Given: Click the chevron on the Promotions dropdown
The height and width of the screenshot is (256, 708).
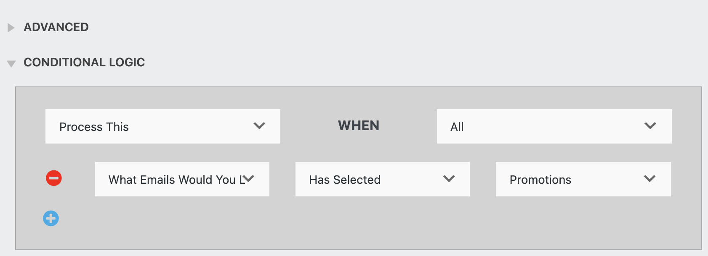Looking at the screenshot, I should [649, 179].
